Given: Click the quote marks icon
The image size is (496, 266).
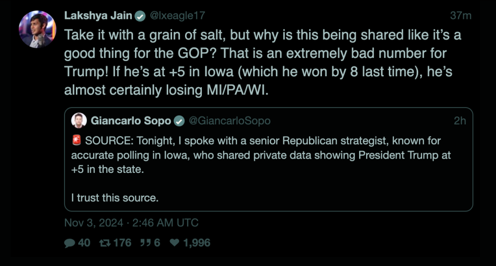Looking at the screenshot, I should (144, 243).
